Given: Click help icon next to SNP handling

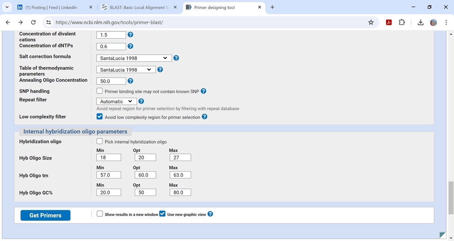Looking at the screenshot, I should [203, 91].
